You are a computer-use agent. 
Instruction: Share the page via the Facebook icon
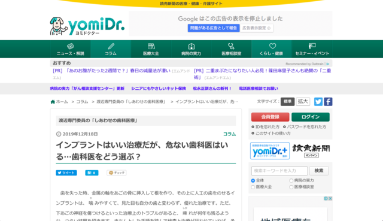coord(328,101)
